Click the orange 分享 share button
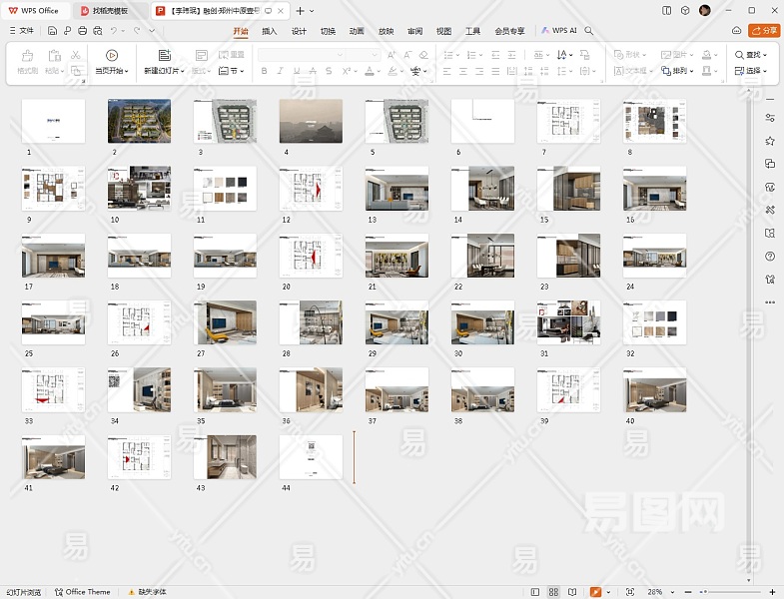This screenshot has height=599, width=784. (763, 31)
